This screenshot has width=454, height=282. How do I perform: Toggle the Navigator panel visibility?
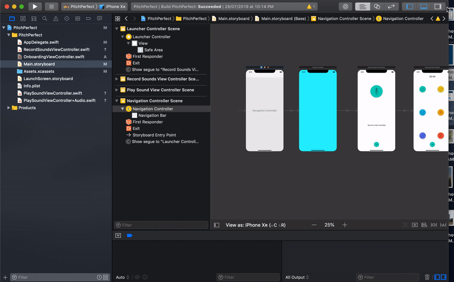[409, 6]
